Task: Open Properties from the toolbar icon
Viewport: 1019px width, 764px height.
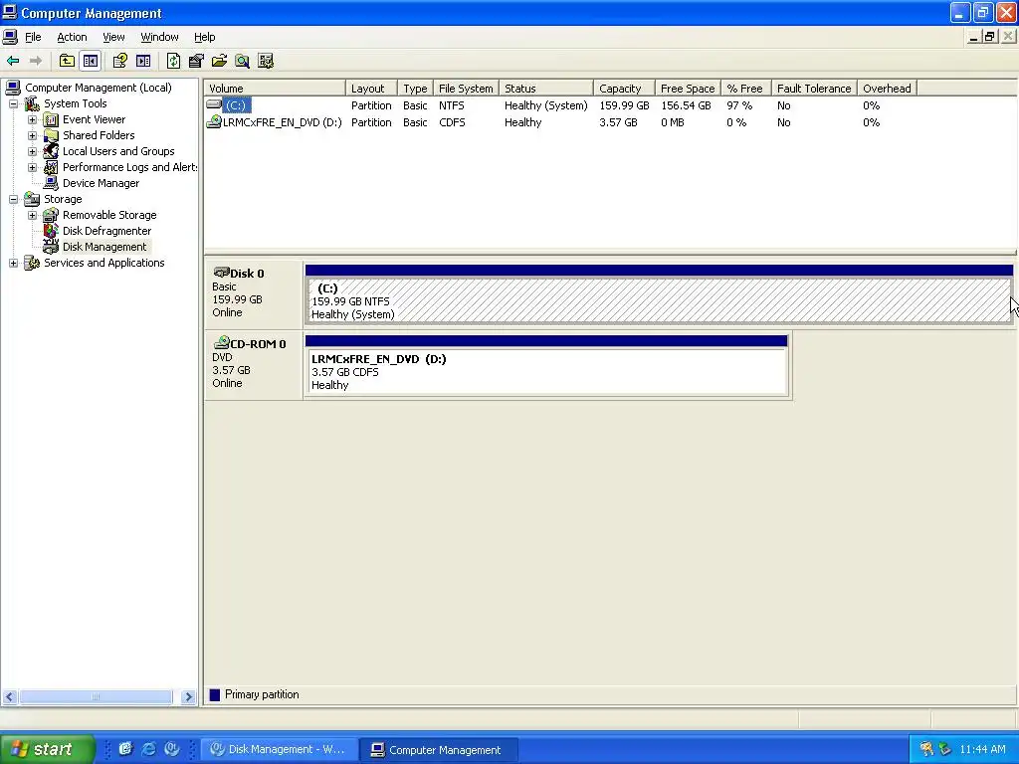Action: click(196, 61)
